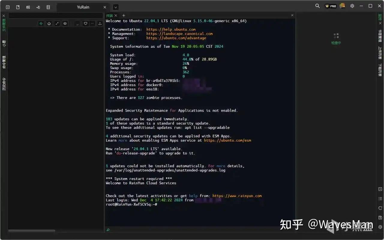Viewport: 384px width, 240px height.
Task: Click the 'Memory usage: 26%' line
Action: (149, 64)
